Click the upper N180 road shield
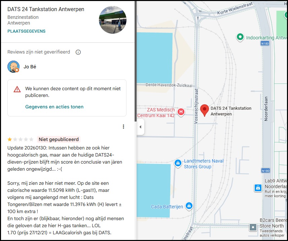The width and height of the screenshot is (288, 241). 265,43
